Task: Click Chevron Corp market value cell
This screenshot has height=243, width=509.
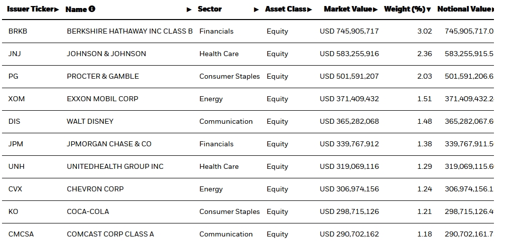Action: pyautogui.click(x=349, y=189)
